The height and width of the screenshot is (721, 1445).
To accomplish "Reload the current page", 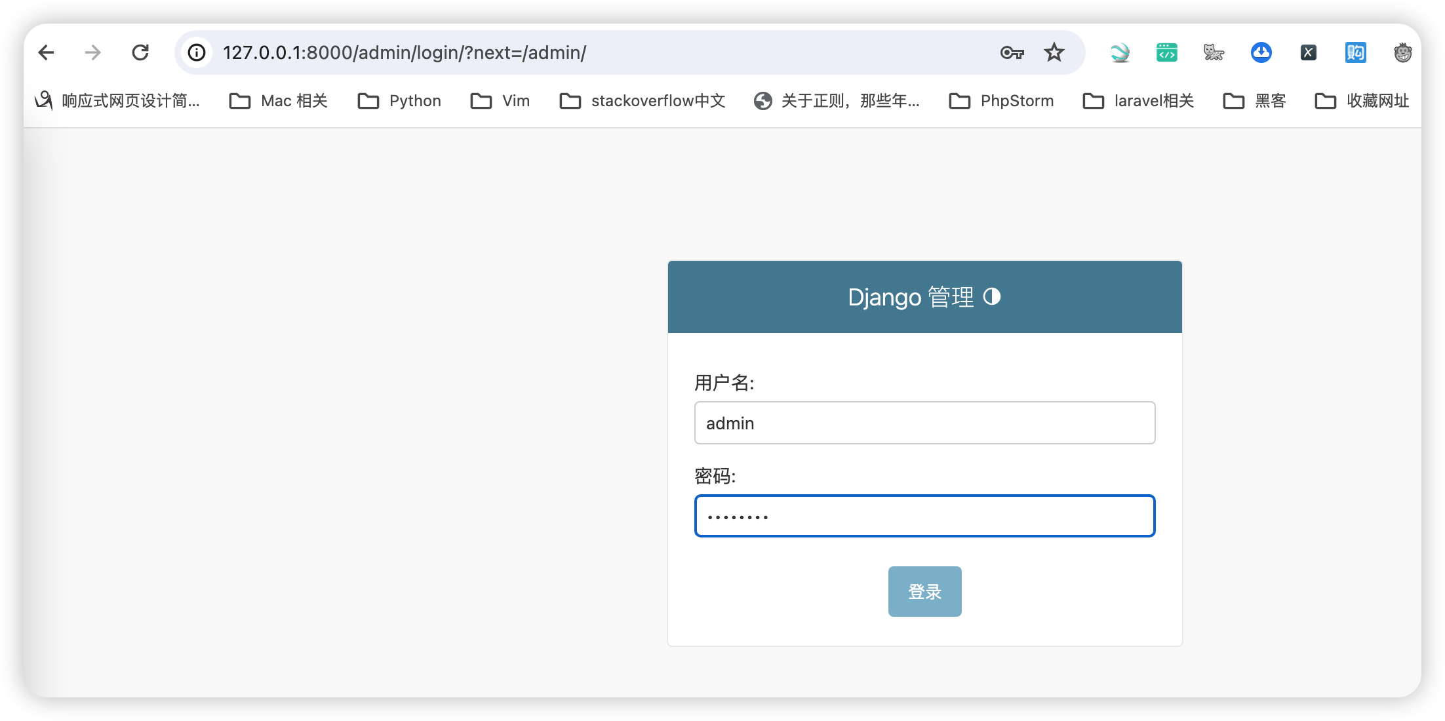I will tap(140, 52).
